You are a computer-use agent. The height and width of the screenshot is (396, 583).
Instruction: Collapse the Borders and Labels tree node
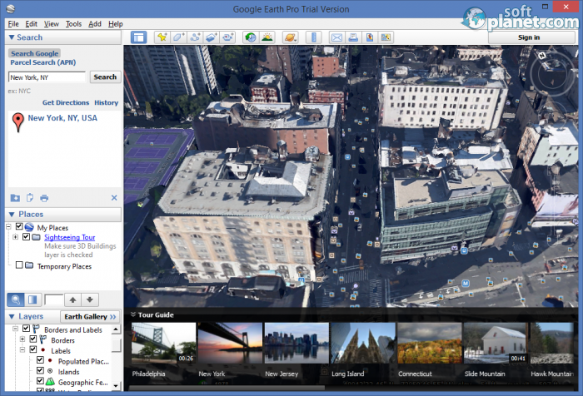15,329
